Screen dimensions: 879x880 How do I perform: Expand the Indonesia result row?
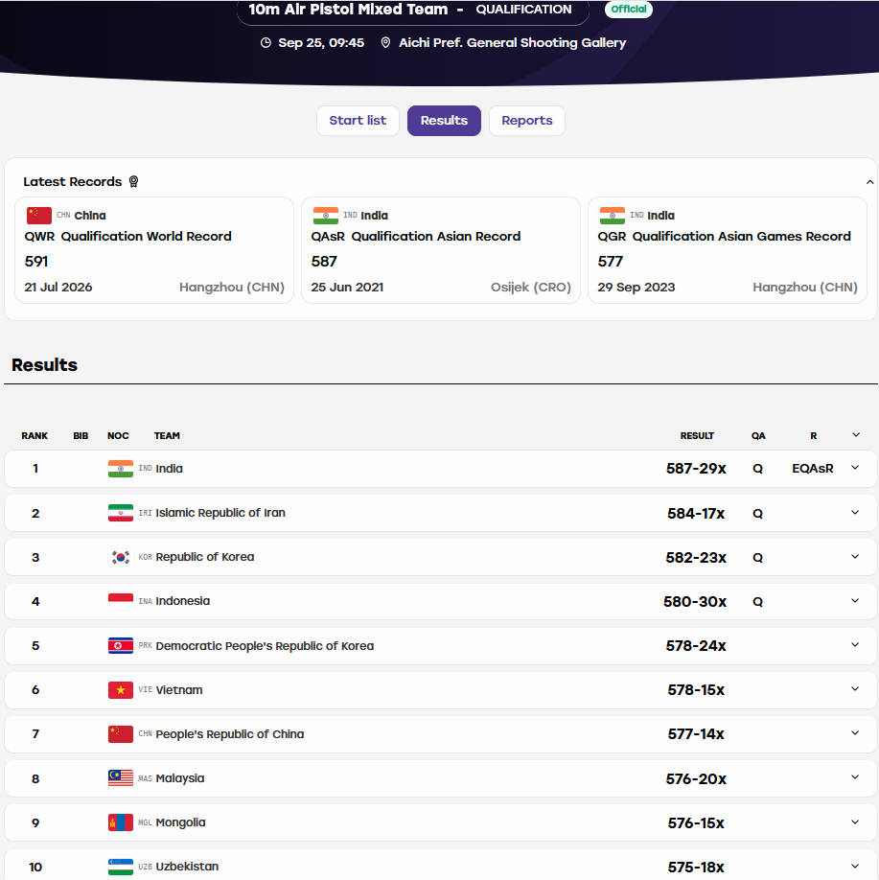[855, 600]
